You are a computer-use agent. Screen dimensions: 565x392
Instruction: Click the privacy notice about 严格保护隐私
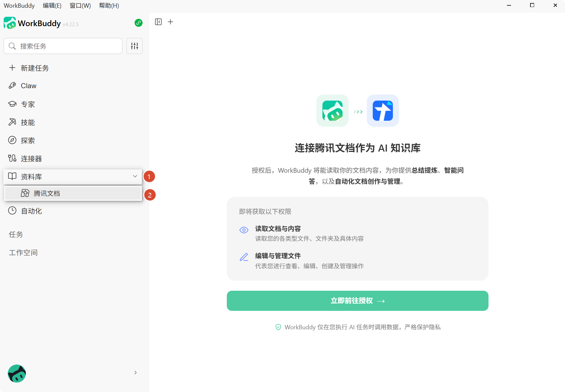click(x=363, y=327)
